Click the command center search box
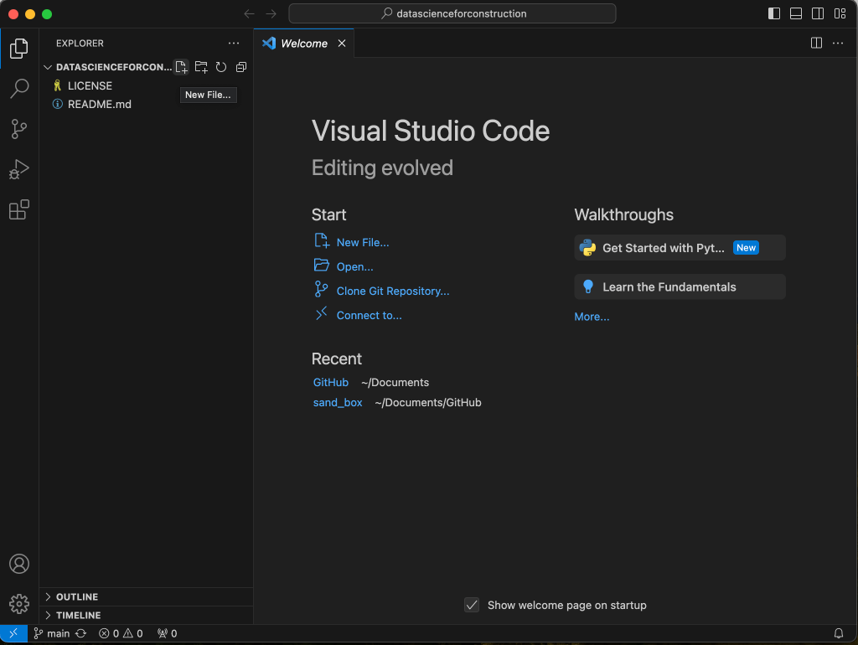Viewport: 858px width, 645px height. [x=452, y=13]
